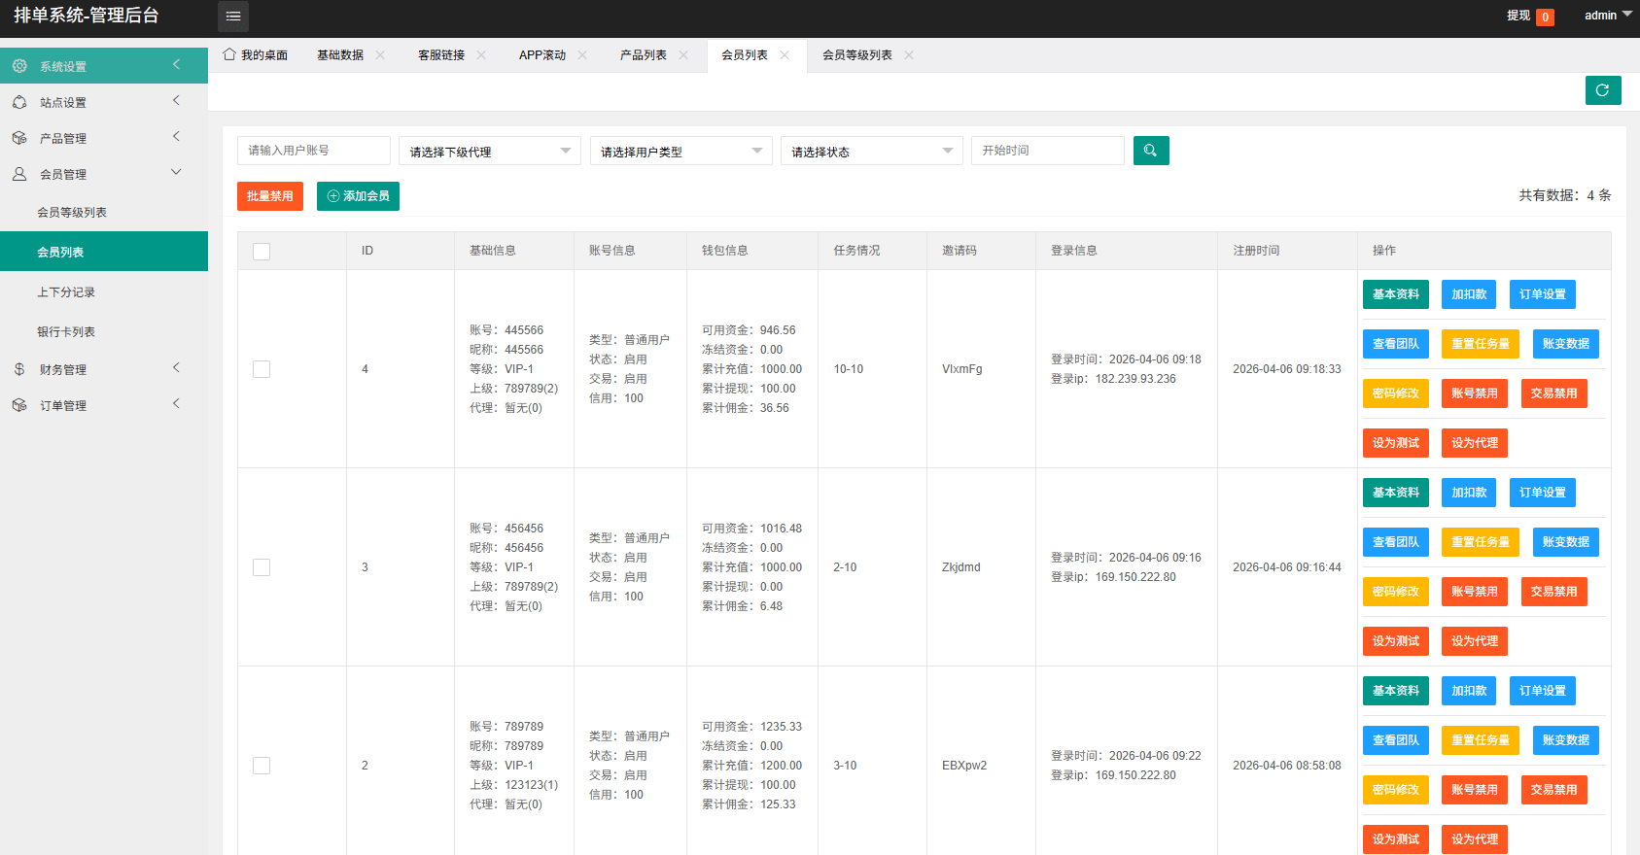1640x855 pixels.
Task: Click the 系统设置 gear icon in sidebar
Action: [x=19, y=66]
